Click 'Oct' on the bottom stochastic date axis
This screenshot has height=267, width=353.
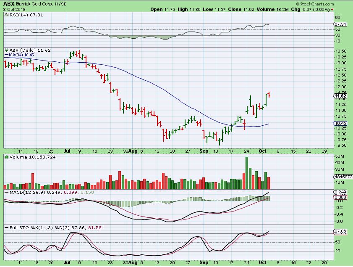[x=262, y=262]
